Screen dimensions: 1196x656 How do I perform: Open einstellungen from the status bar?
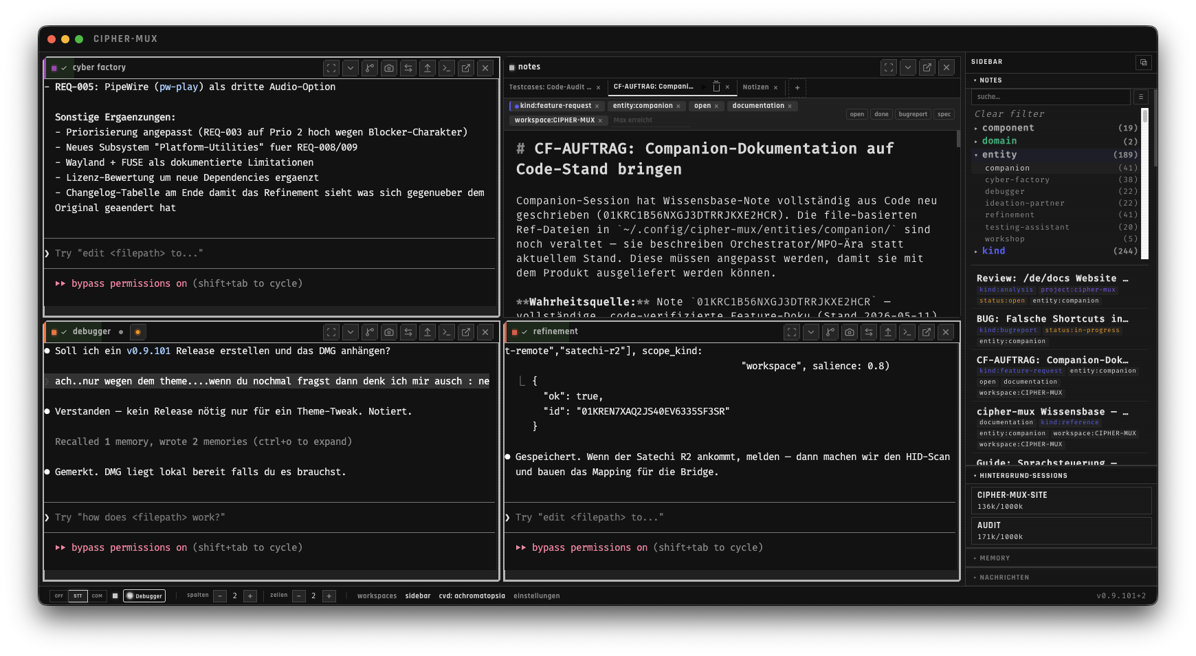[536, 596]
